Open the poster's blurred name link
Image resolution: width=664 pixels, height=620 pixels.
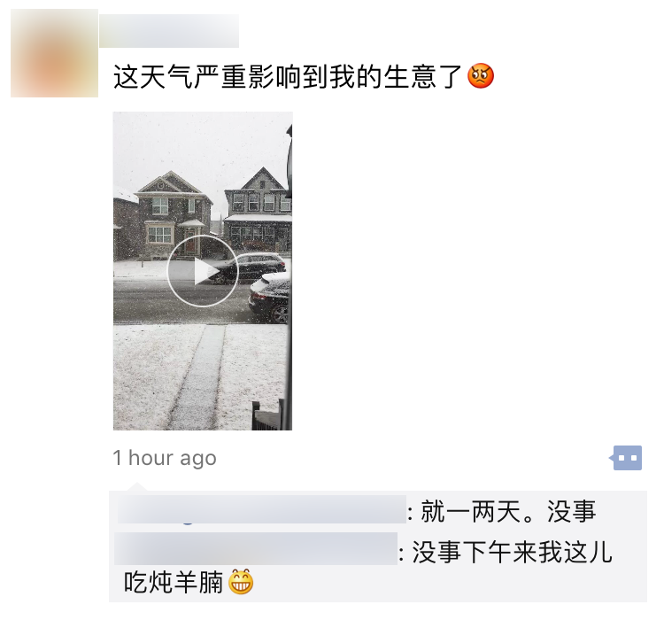click(169, 31)
